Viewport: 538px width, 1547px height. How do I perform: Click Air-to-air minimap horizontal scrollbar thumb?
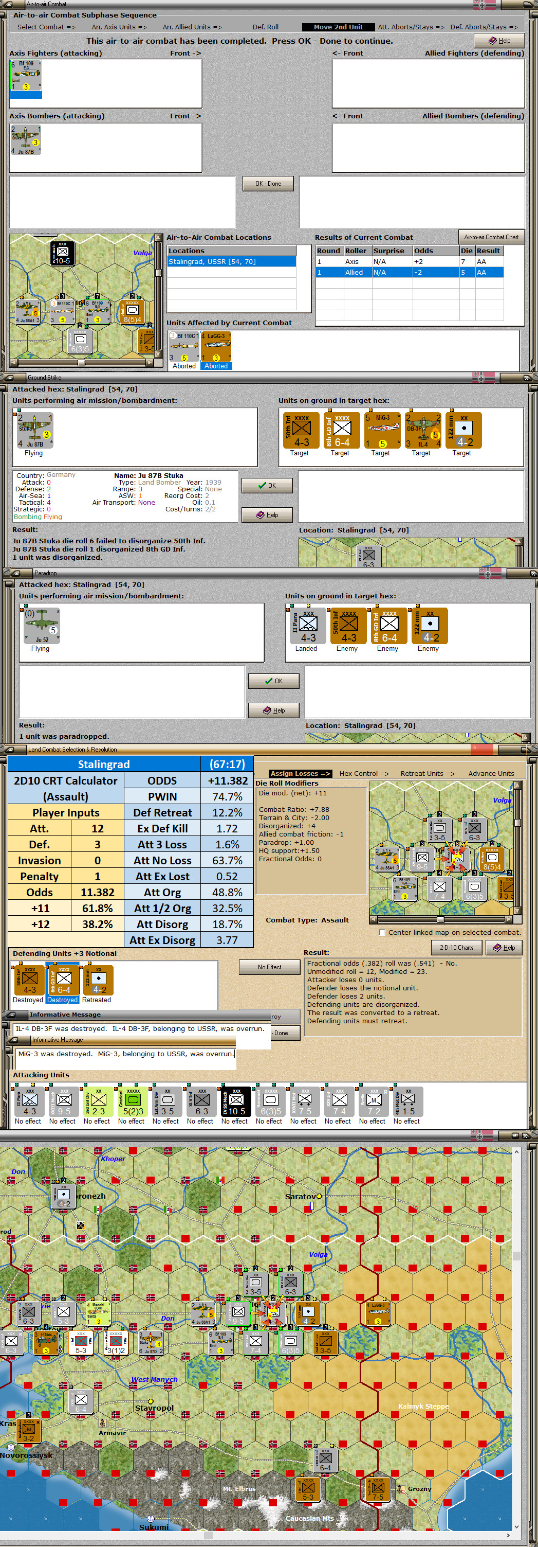81,363
